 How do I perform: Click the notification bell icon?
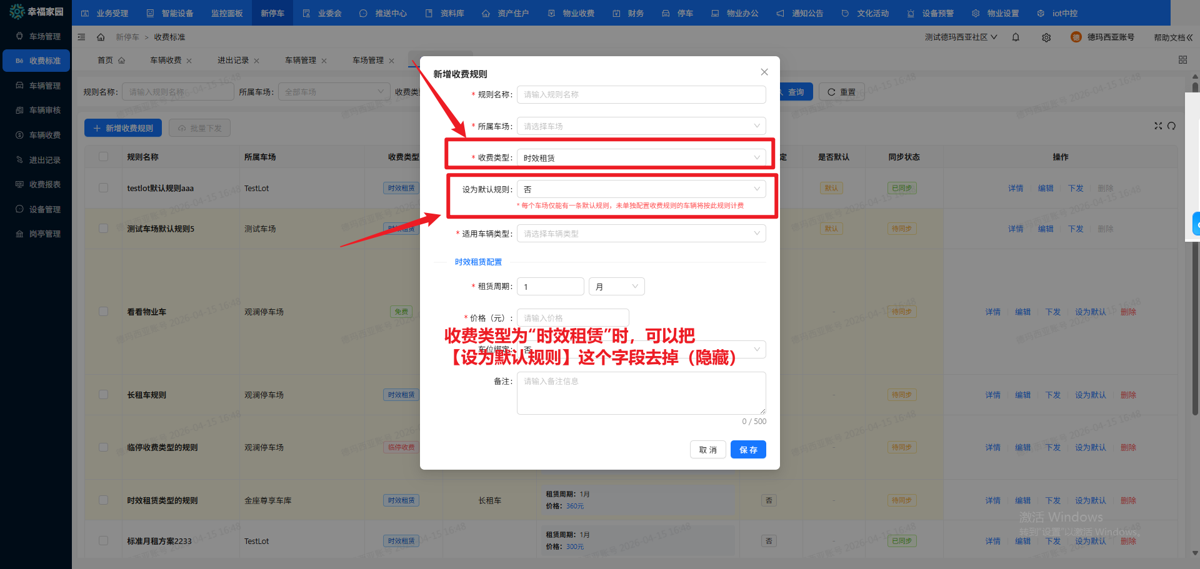pos(1016,37)
